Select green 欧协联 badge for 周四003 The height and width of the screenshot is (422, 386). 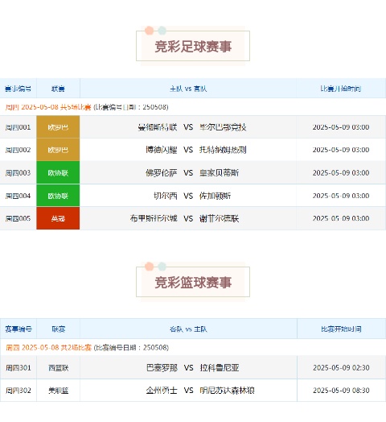click(58, 173)
